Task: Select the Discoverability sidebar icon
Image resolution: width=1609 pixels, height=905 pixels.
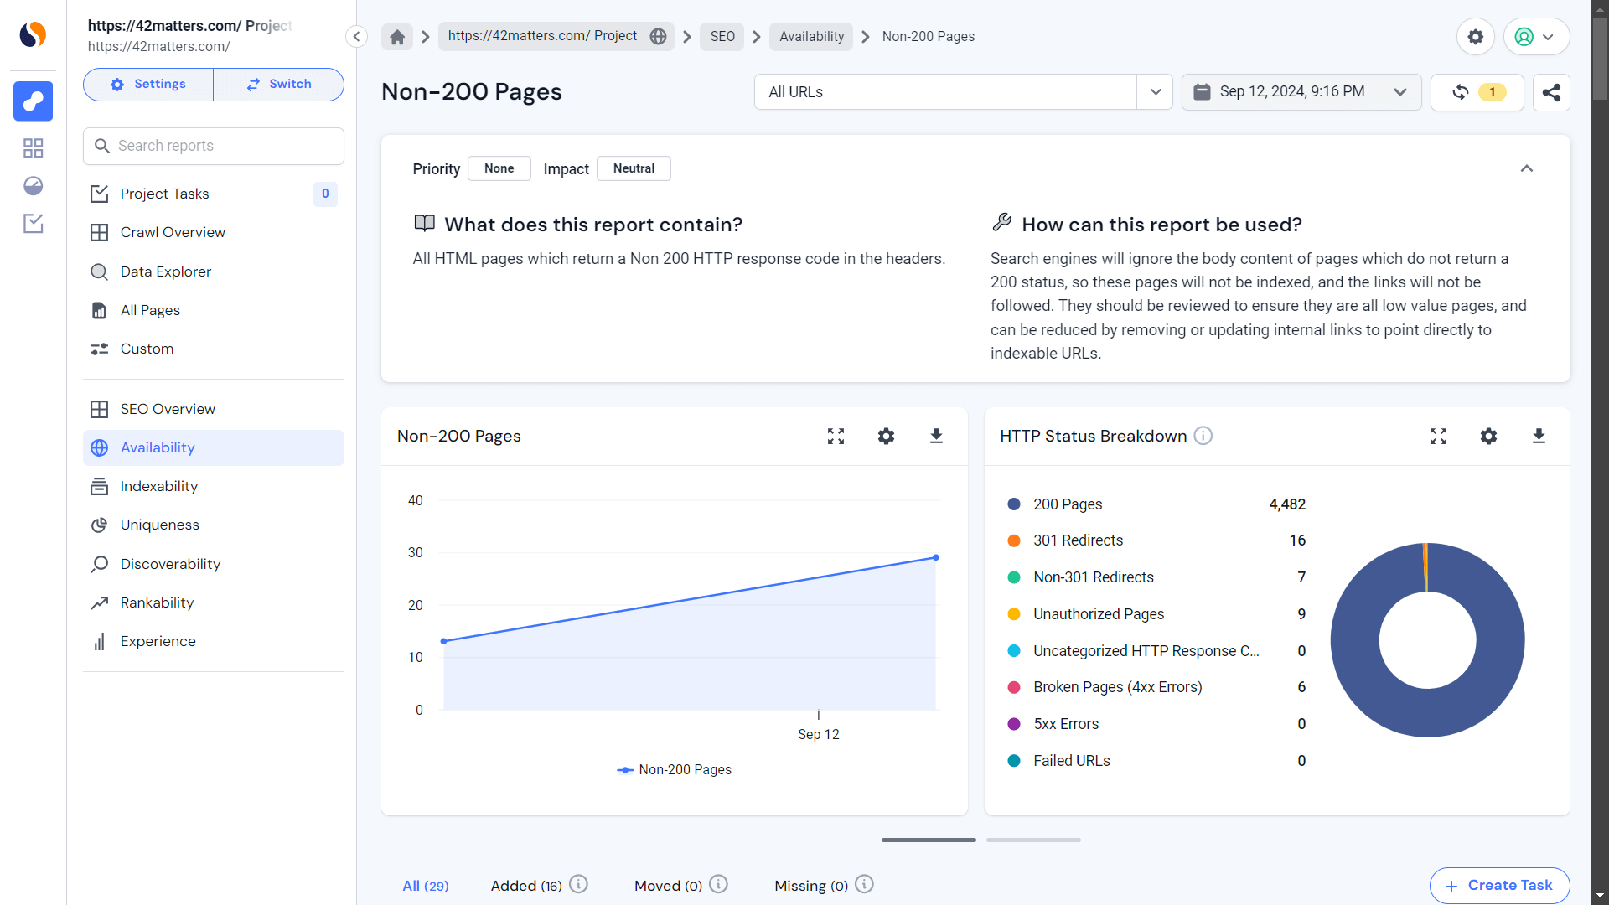Action: pyautogui.click(x=100, y=564)
